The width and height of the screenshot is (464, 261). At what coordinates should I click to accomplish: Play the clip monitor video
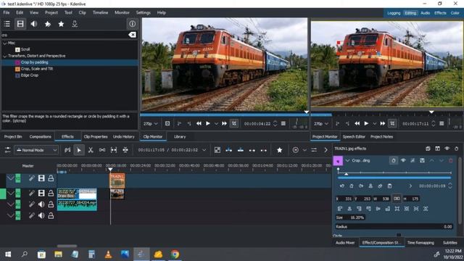pos(208,123)
